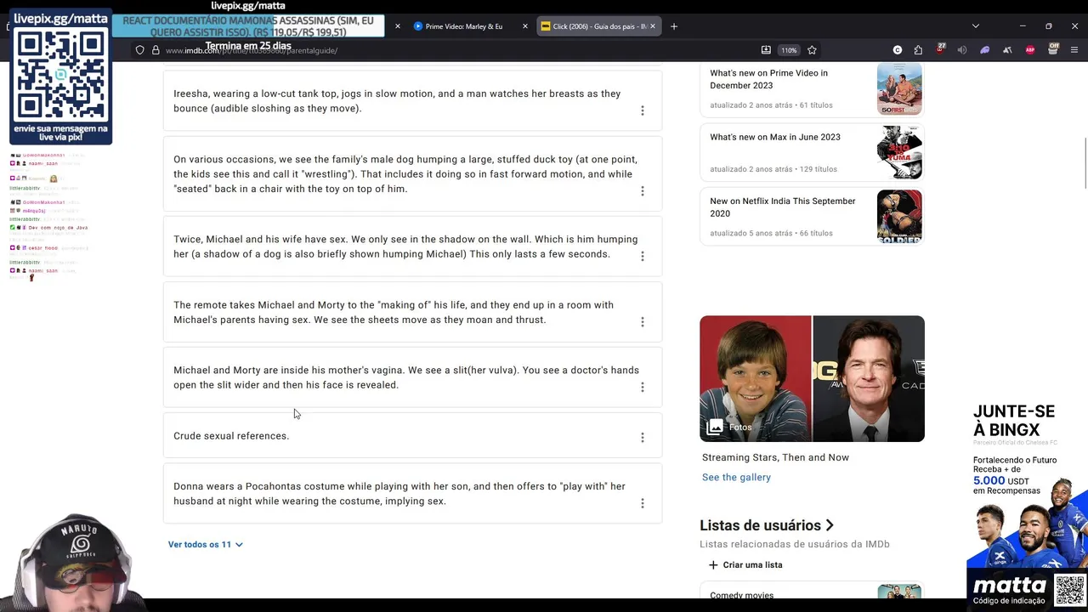Image resolution: width=1088 pixels, height=612 pixels.
Task: Open options for the male dog humping entry
Action: click(643, 191)
